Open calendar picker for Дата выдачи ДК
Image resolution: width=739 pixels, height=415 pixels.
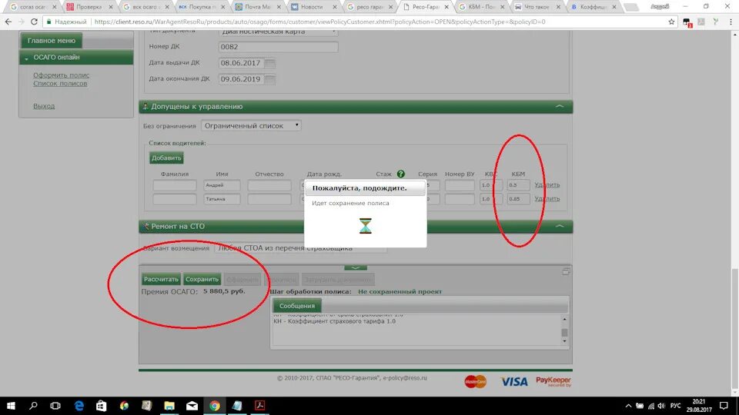(269, 63)
